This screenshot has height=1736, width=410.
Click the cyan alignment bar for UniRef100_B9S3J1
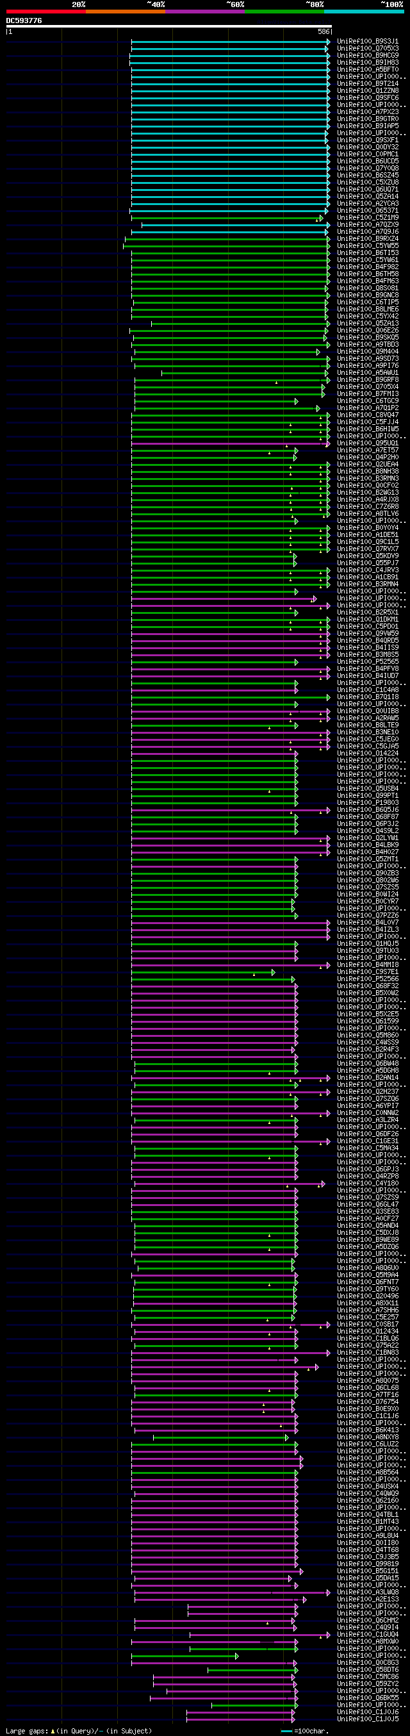230,42
